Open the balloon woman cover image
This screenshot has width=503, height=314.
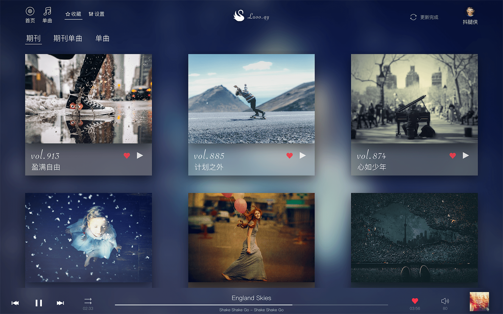[251, 237]
